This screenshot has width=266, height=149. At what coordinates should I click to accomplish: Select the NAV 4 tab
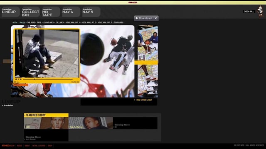(x=71, y=12)
